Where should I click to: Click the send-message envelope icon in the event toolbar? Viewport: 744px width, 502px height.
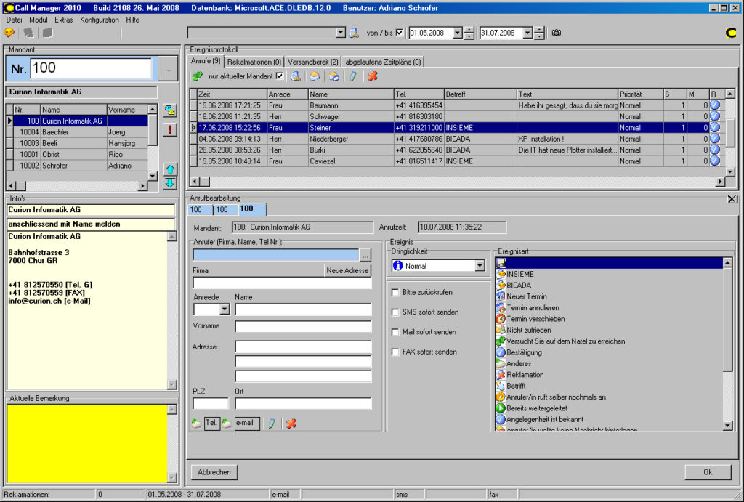(334, 76)
